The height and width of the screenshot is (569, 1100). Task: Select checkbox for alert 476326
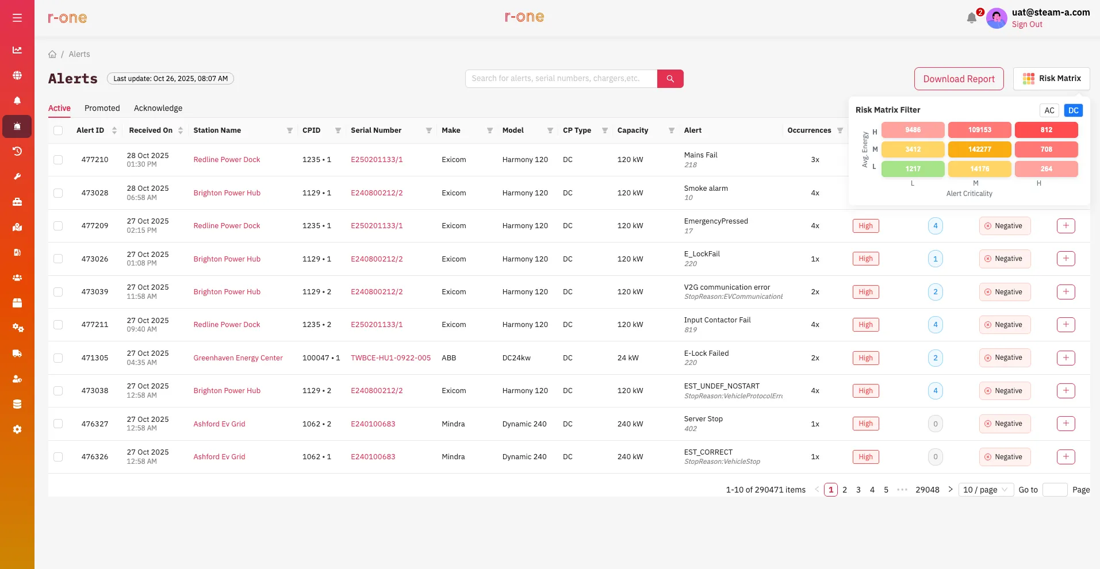point(58,457)
